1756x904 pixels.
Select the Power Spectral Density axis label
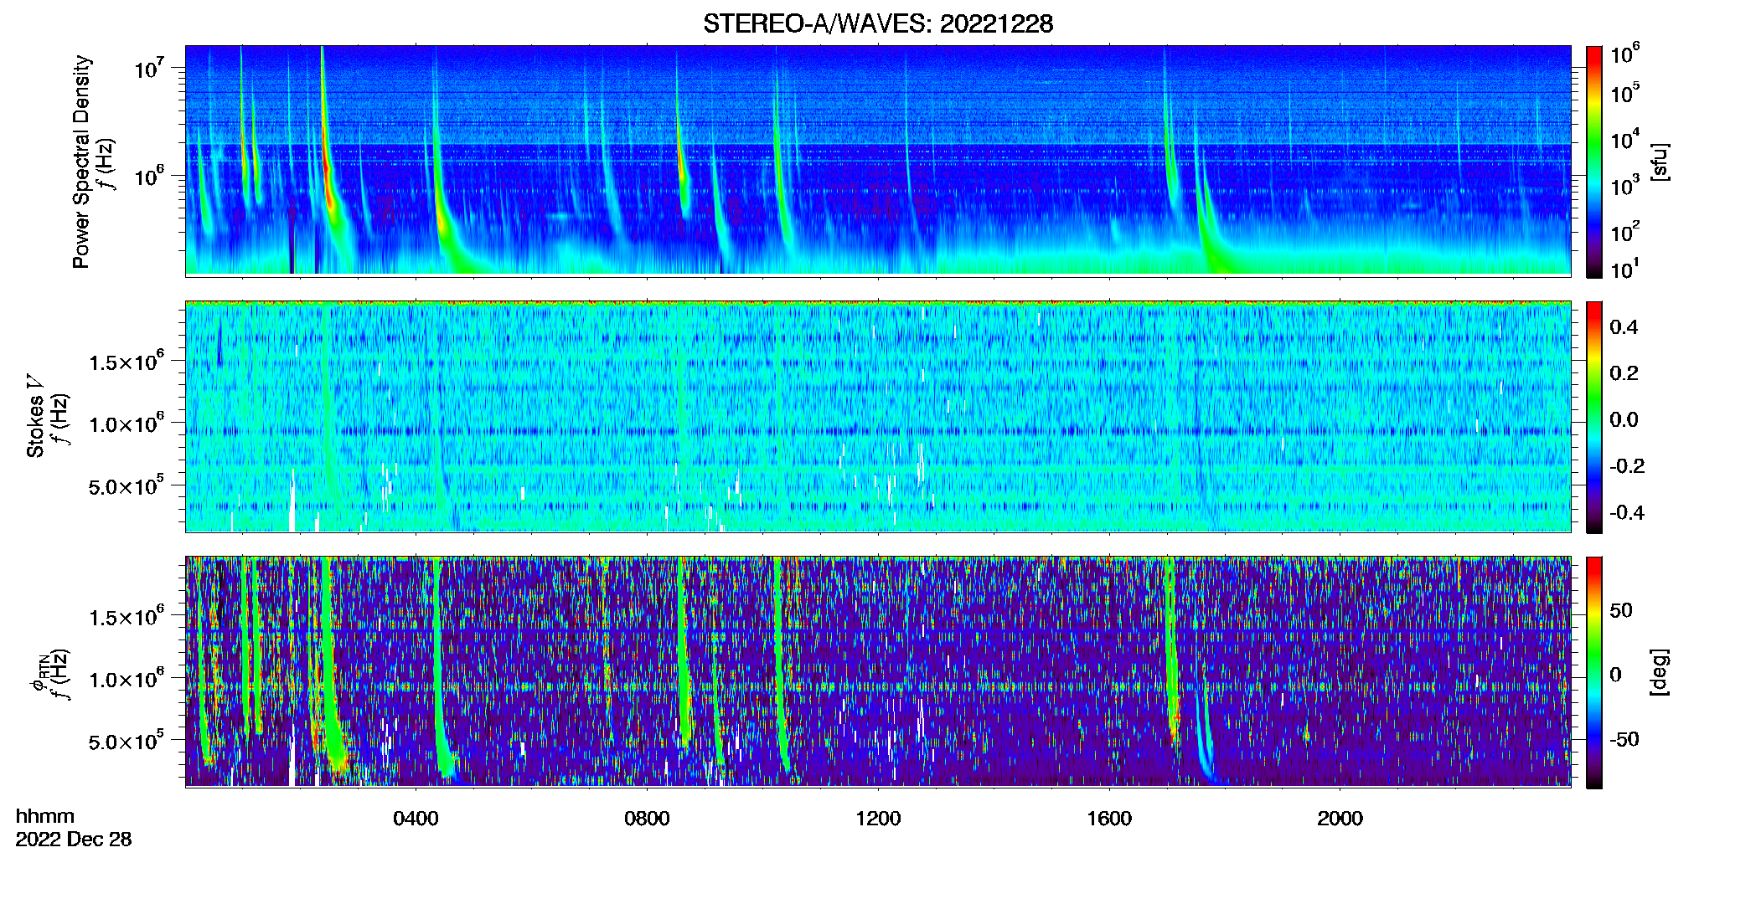coord(81,162)
